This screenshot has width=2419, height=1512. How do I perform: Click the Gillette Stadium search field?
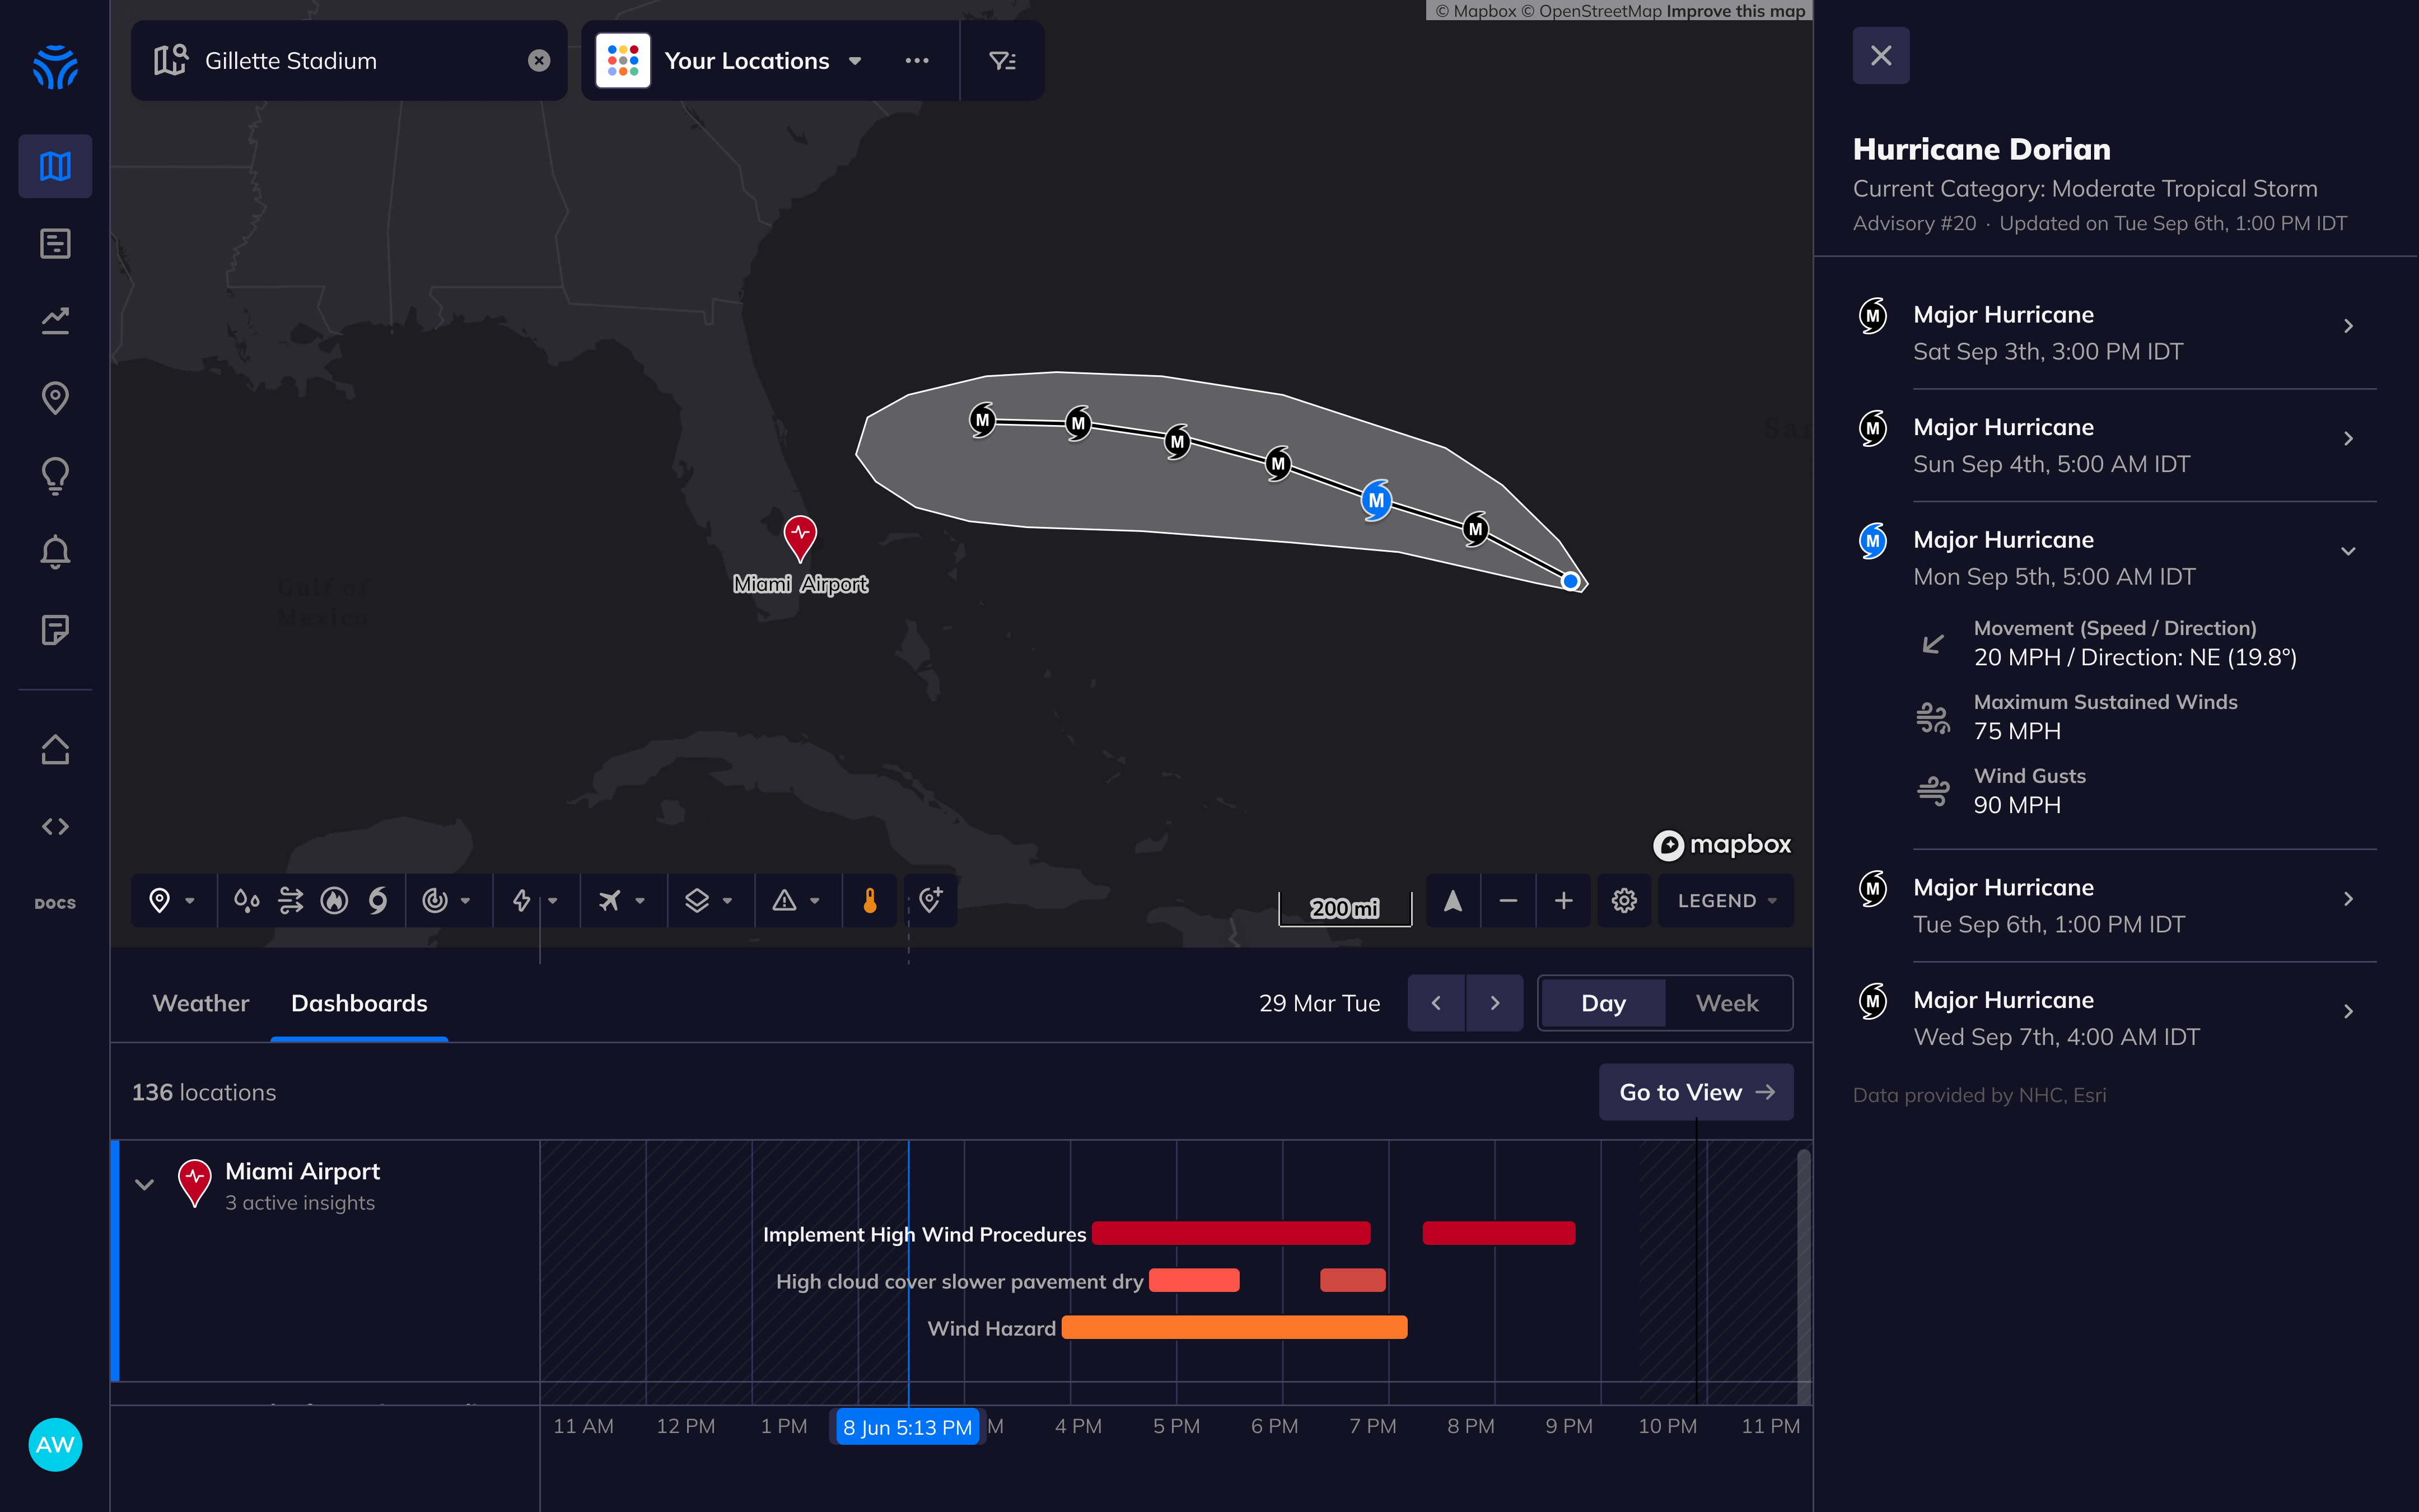pyautogui.click(x=350, y=61)
